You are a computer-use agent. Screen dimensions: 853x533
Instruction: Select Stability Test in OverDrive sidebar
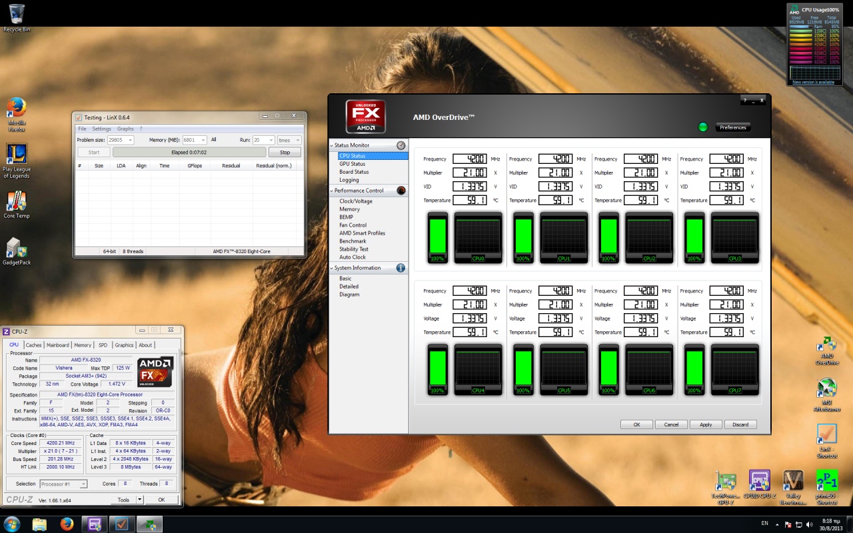click(354, 249)
